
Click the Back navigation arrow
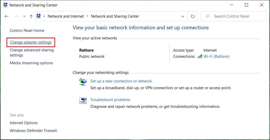pos(7,16)
